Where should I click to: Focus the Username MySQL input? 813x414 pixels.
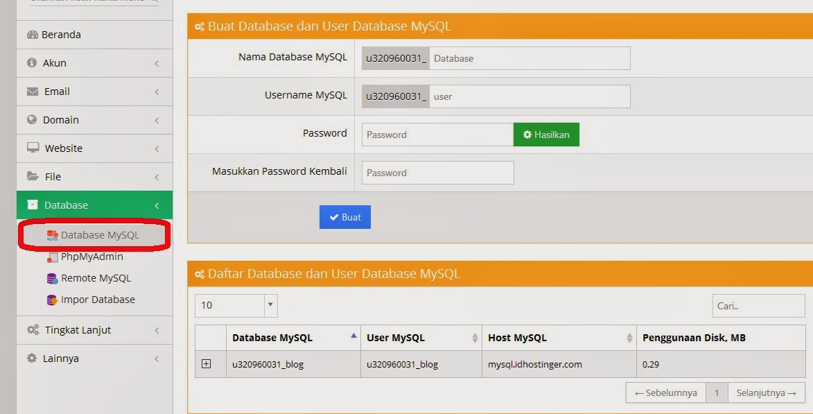click(530, 96)
